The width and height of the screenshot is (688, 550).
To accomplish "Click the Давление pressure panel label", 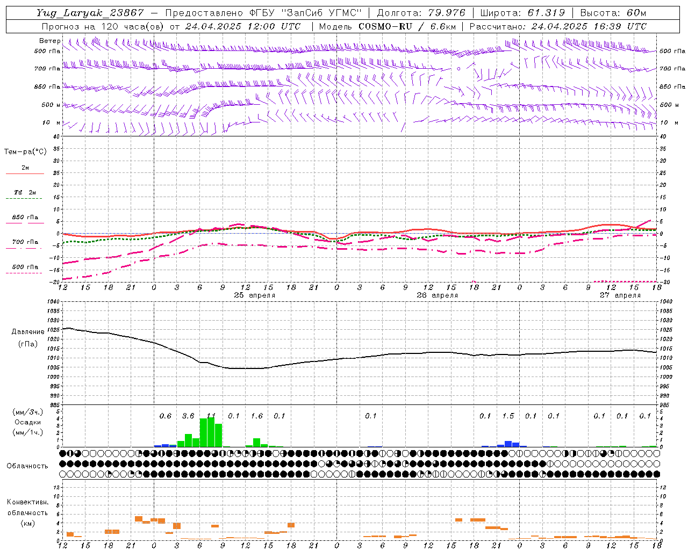I will (28, 332).
